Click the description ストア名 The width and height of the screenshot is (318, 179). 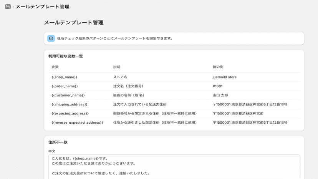tap(120, 77)
